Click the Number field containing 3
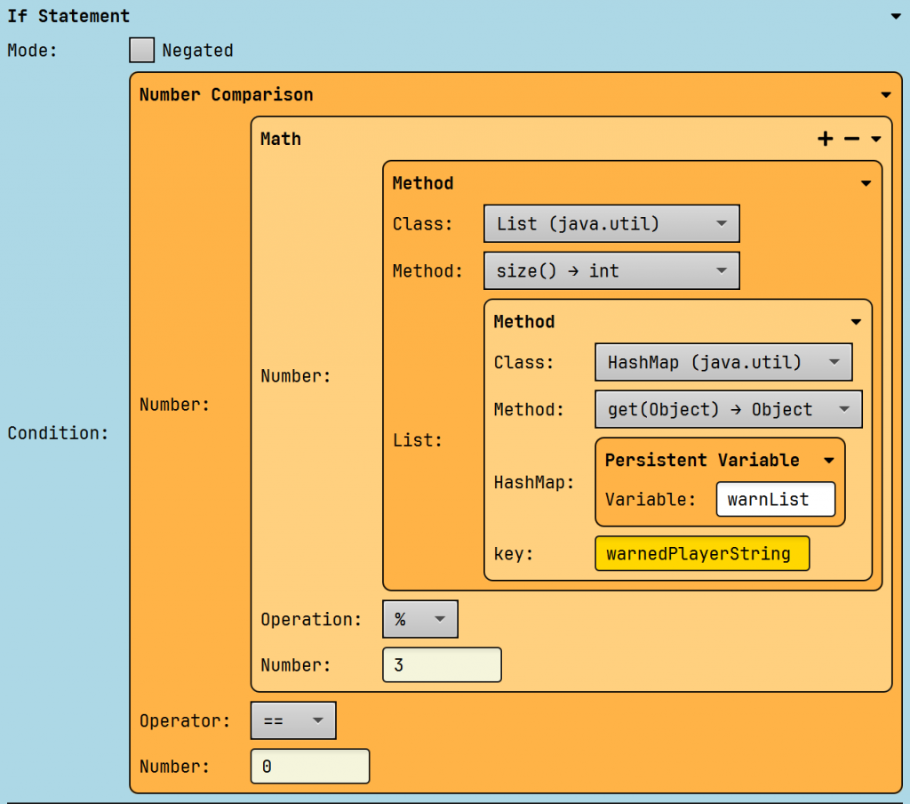The image size is (910, 804). click(x=442, y=665)
